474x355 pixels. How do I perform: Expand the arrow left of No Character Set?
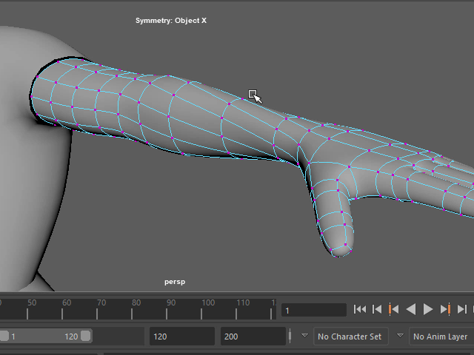pyautogui.click(x=304, y=336)
